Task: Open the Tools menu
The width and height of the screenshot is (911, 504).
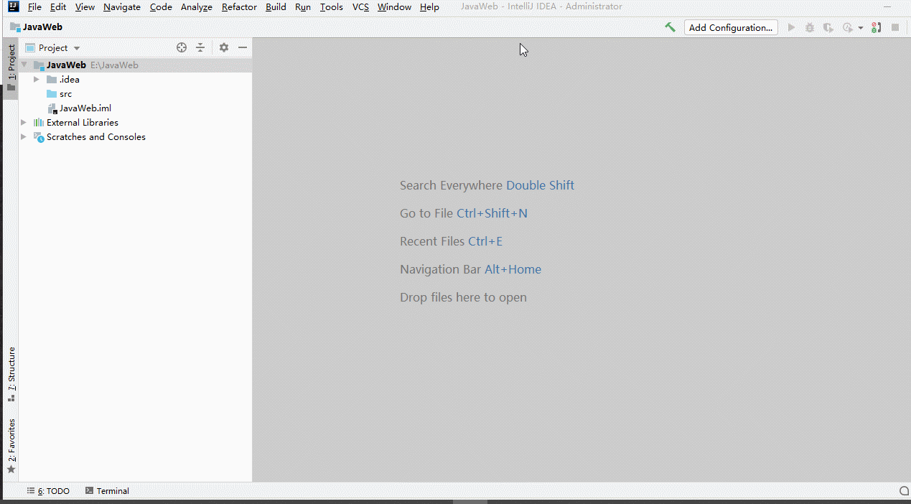Action: tap(332, 6)
